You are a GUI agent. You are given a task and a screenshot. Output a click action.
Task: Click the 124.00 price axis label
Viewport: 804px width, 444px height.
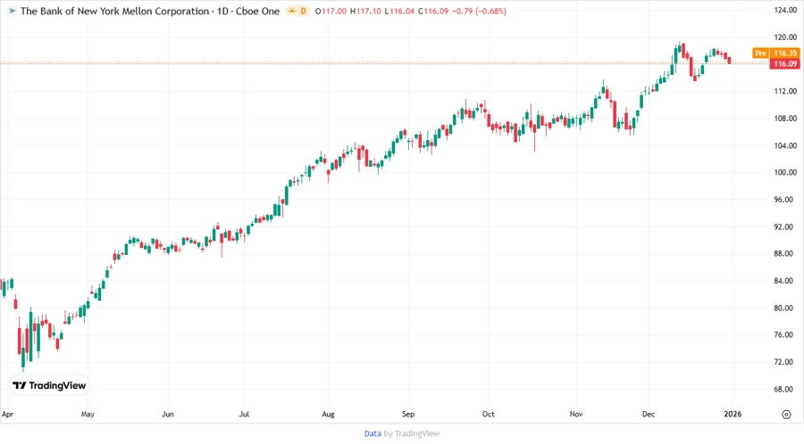785,10
